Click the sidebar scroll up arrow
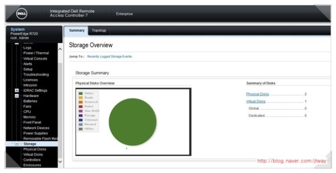This screenshot has width=336, height=173. point(60,49)
